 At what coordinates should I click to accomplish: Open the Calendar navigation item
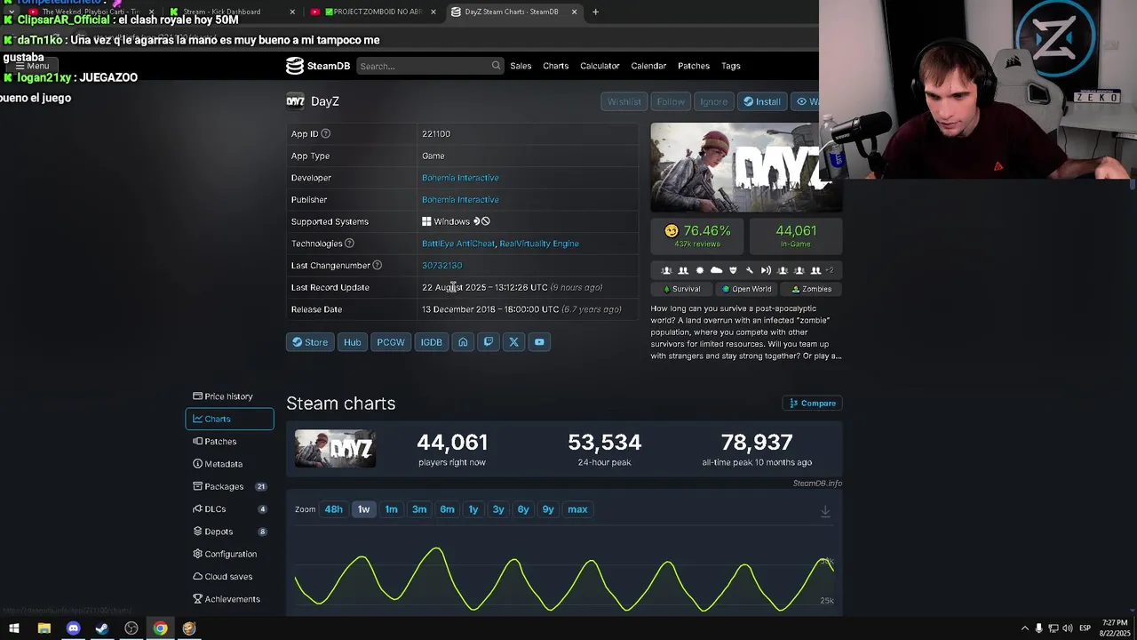[x=648, y=66]
